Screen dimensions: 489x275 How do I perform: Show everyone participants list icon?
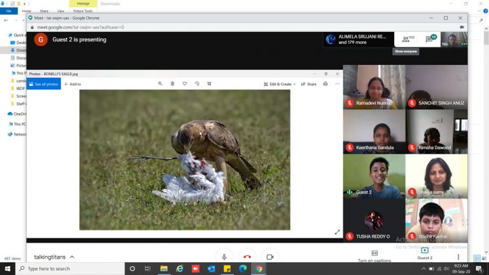pos(408,39)
